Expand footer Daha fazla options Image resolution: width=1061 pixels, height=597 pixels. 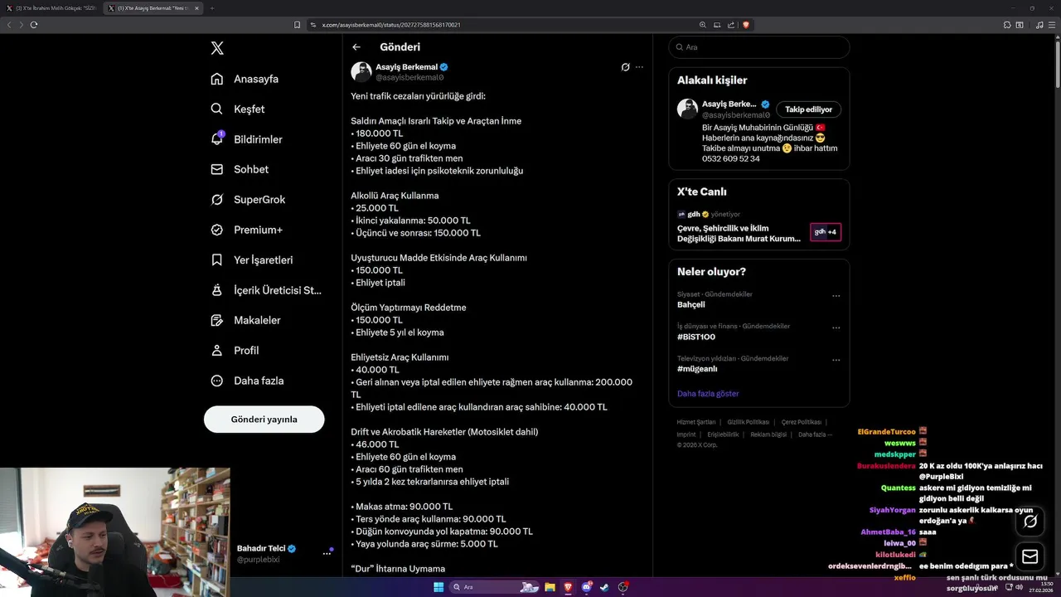click(815, 434)
